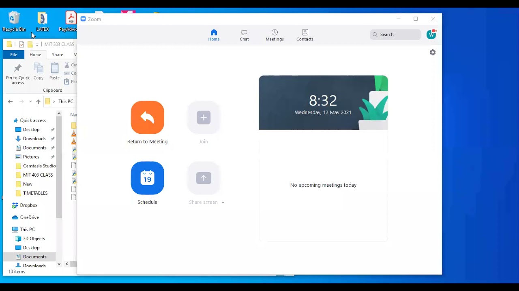Expand the Quick access tree node

tap(10, 120)
